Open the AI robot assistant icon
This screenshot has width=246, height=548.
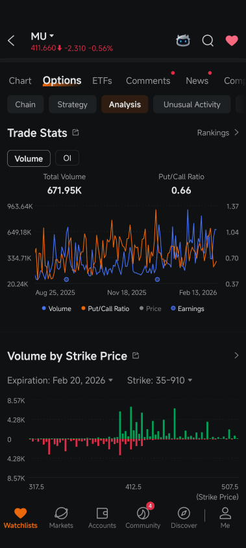tap(183, 41)
